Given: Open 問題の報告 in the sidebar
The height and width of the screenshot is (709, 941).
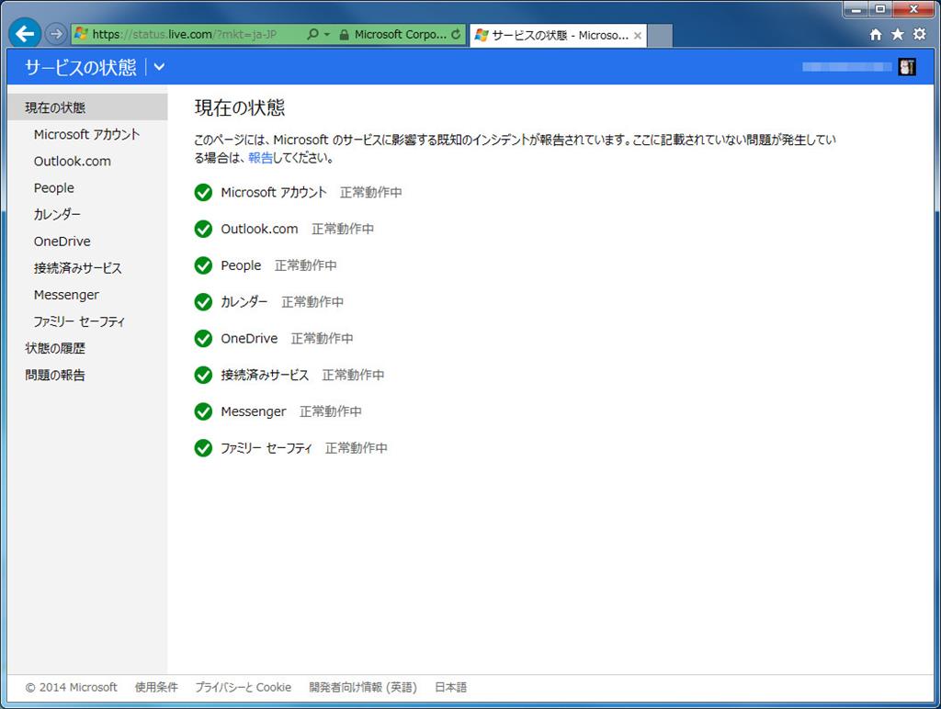Looking at the screenshot, I should (54, 375).
